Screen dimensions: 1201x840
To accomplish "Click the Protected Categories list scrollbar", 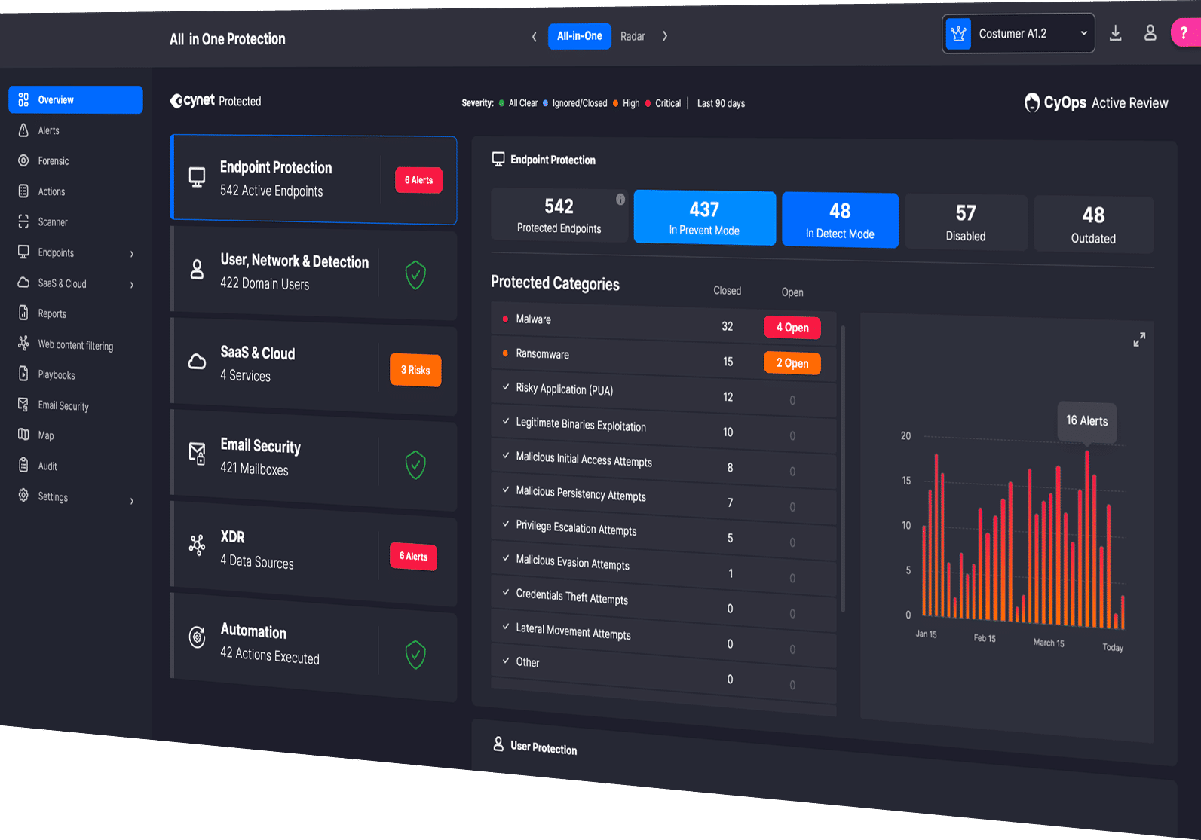I will click(x=843, y=467).
